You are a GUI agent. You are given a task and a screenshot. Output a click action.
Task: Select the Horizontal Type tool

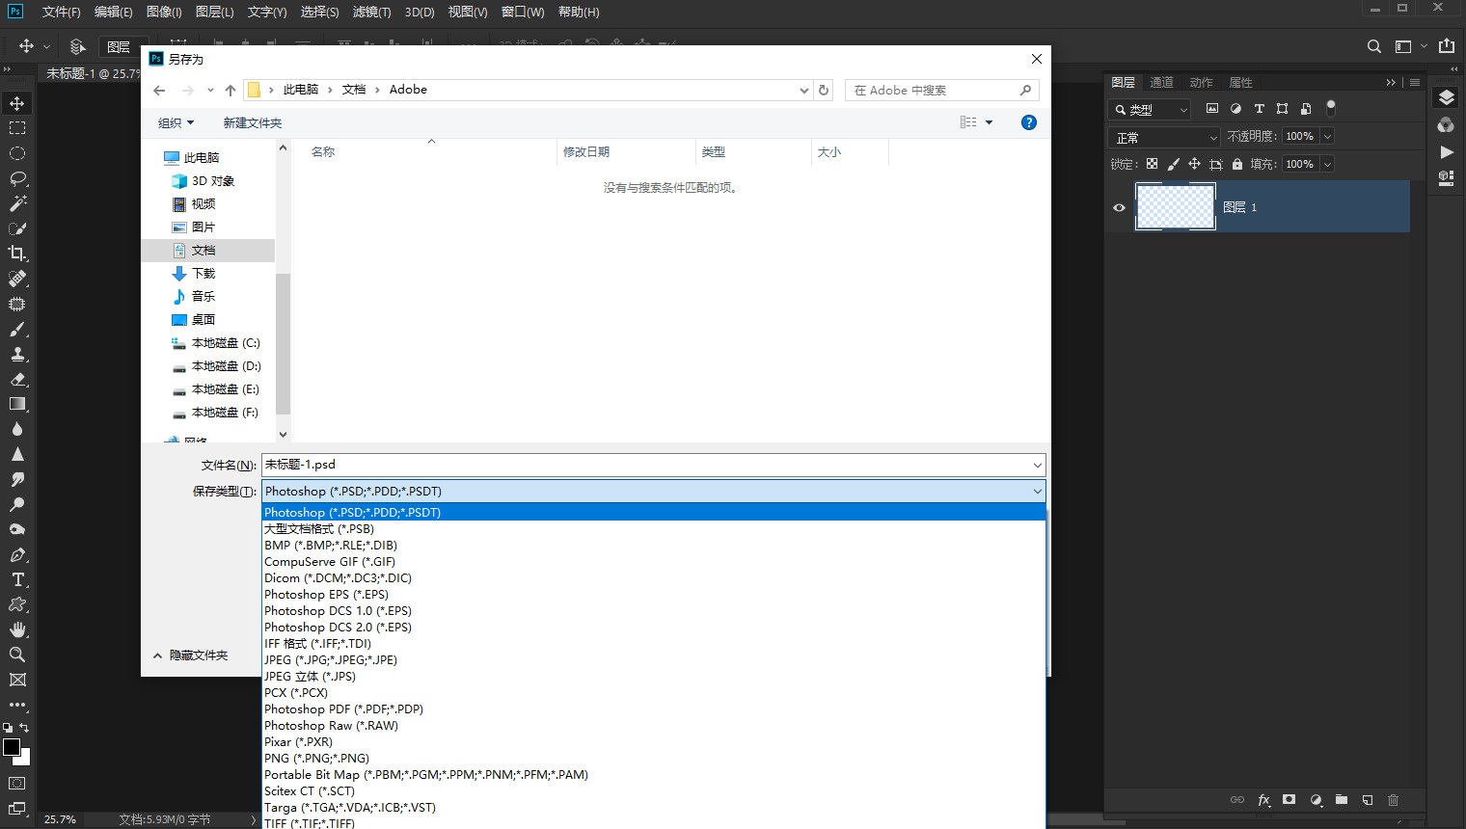[x=17, y=579]
